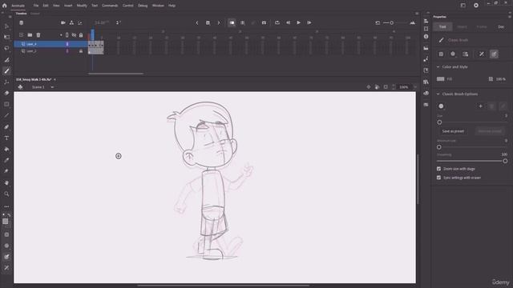
Task: Switch to the Tool tab in Properties
Action: pos(442,26)
